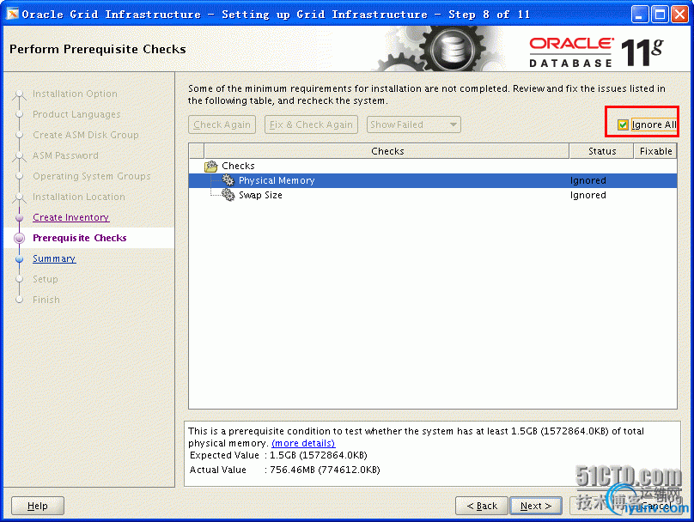The image size is (694, 522).
Task: Click the Physical Memory gear icon
Action: 228,180
